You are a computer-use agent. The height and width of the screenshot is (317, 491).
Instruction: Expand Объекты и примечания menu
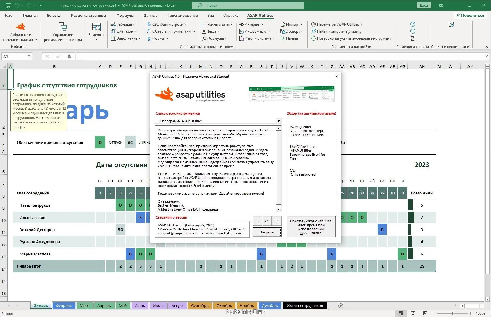point(171,31)
